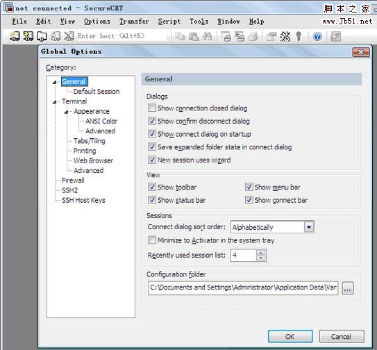Select the Firewall category
The width and height of the screenshot is (377, 350).
click(x=73, y=180)
